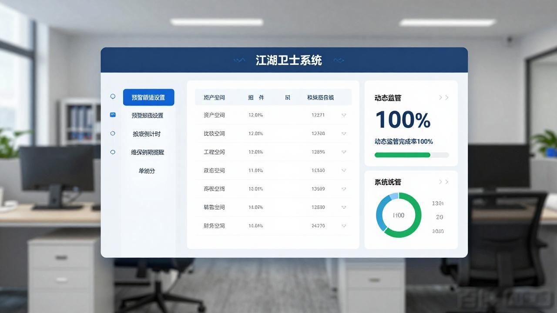Click the 11.0% percentage cell
This screenshot has width=557, height=313.
(x=255, y=170)
